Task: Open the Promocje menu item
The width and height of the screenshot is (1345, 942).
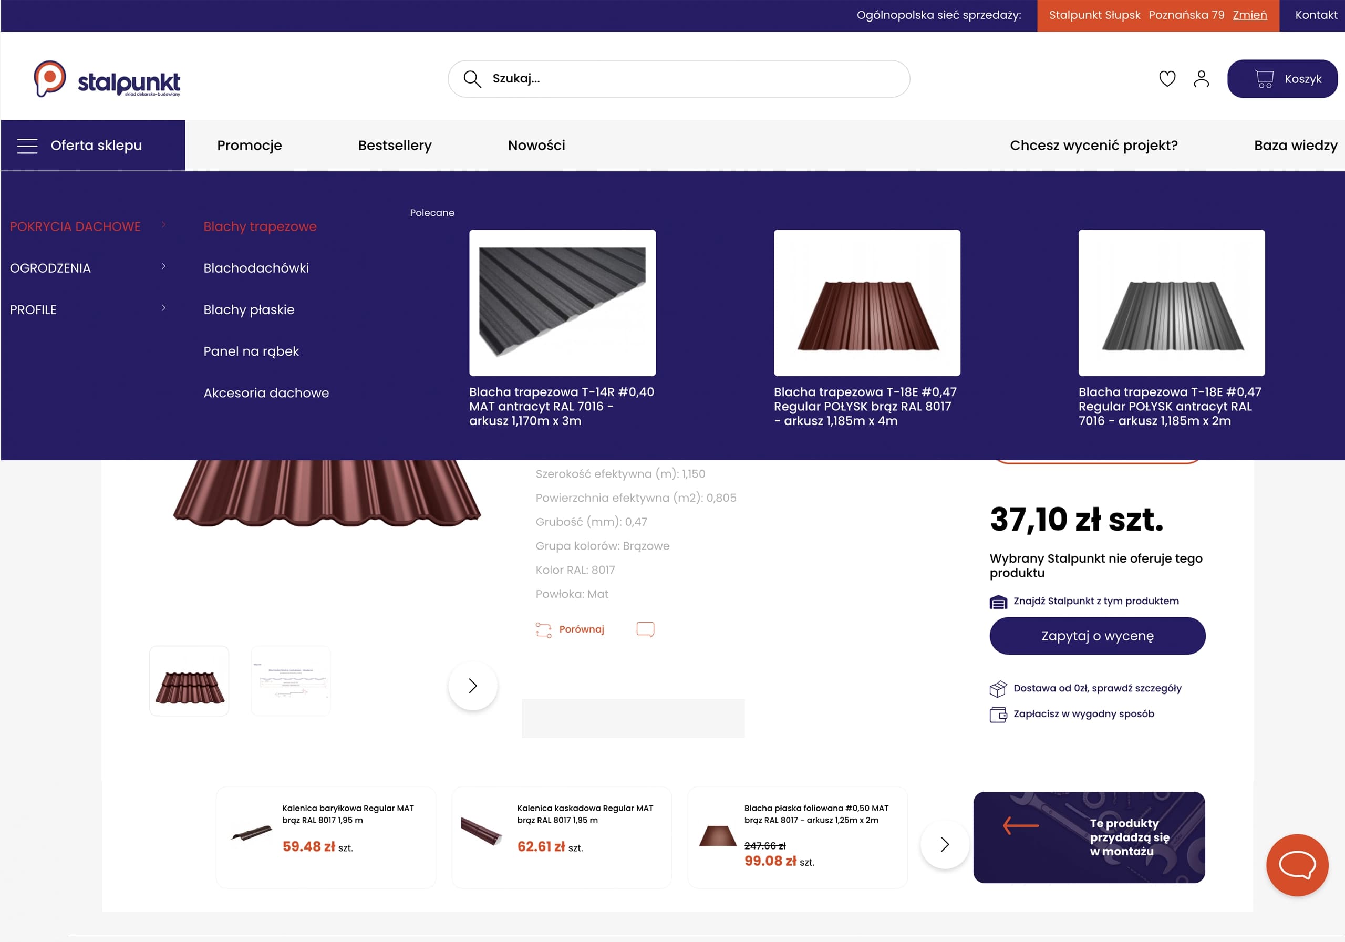Action: [x=250, y=146]
